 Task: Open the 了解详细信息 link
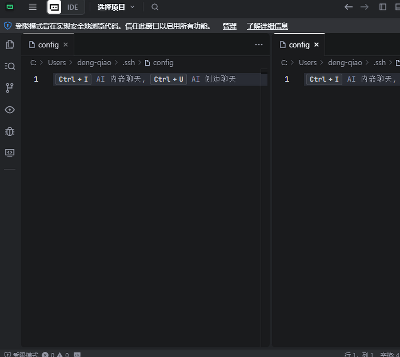(267, 26)
